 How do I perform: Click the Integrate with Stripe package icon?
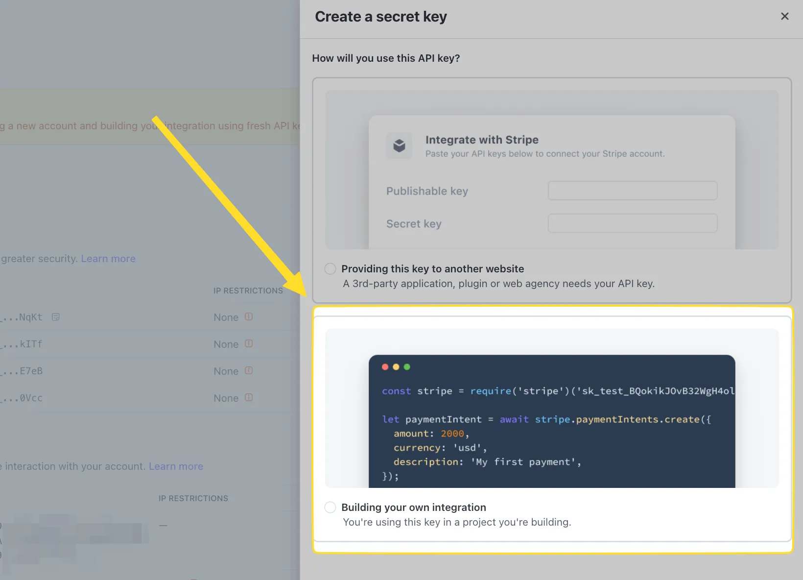(399, 145)
